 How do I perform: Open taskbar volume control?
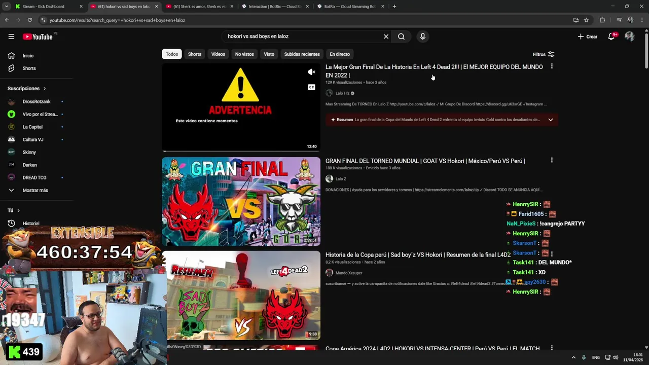click(616, 357)
